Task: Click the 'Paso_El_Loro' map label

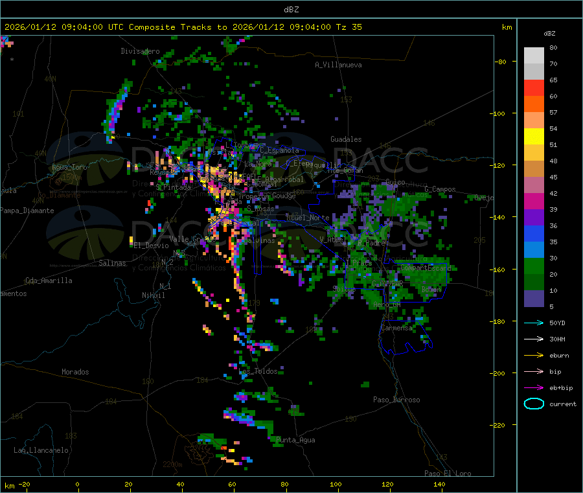Action: coord(448,474)
